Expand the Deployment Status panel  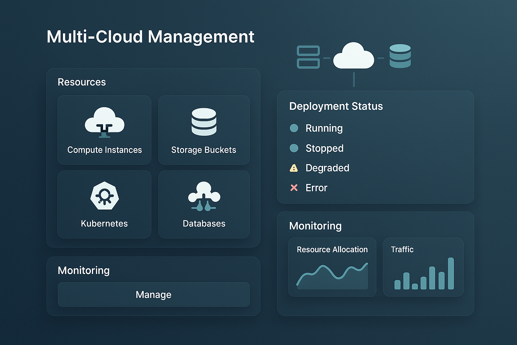(x=336, y=106)
